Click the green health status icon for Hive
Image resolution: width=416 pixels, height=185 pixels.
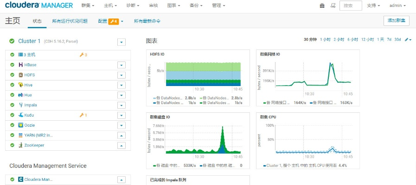click(12, 85)
